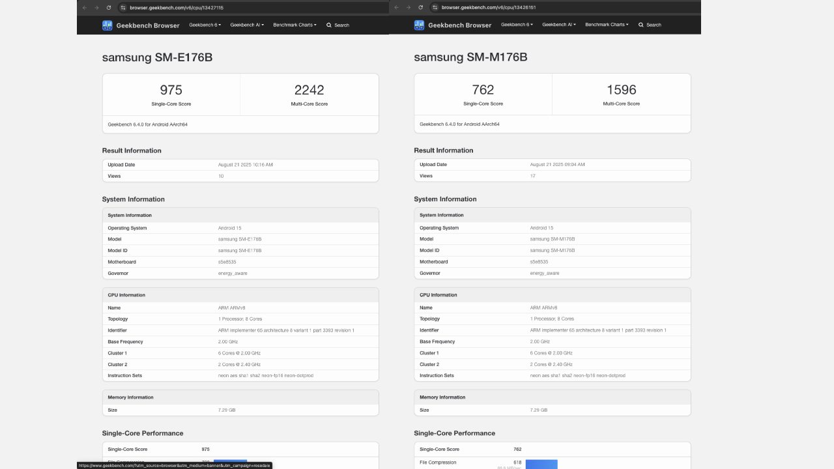Expand the Benchmark Charts dropdown

click(295, 25)
